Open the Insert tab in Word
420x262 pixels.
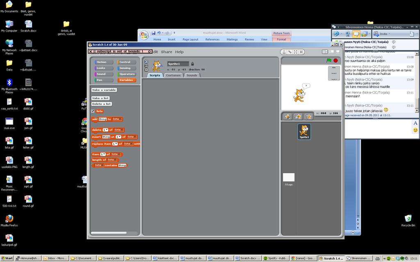point(171,40)
